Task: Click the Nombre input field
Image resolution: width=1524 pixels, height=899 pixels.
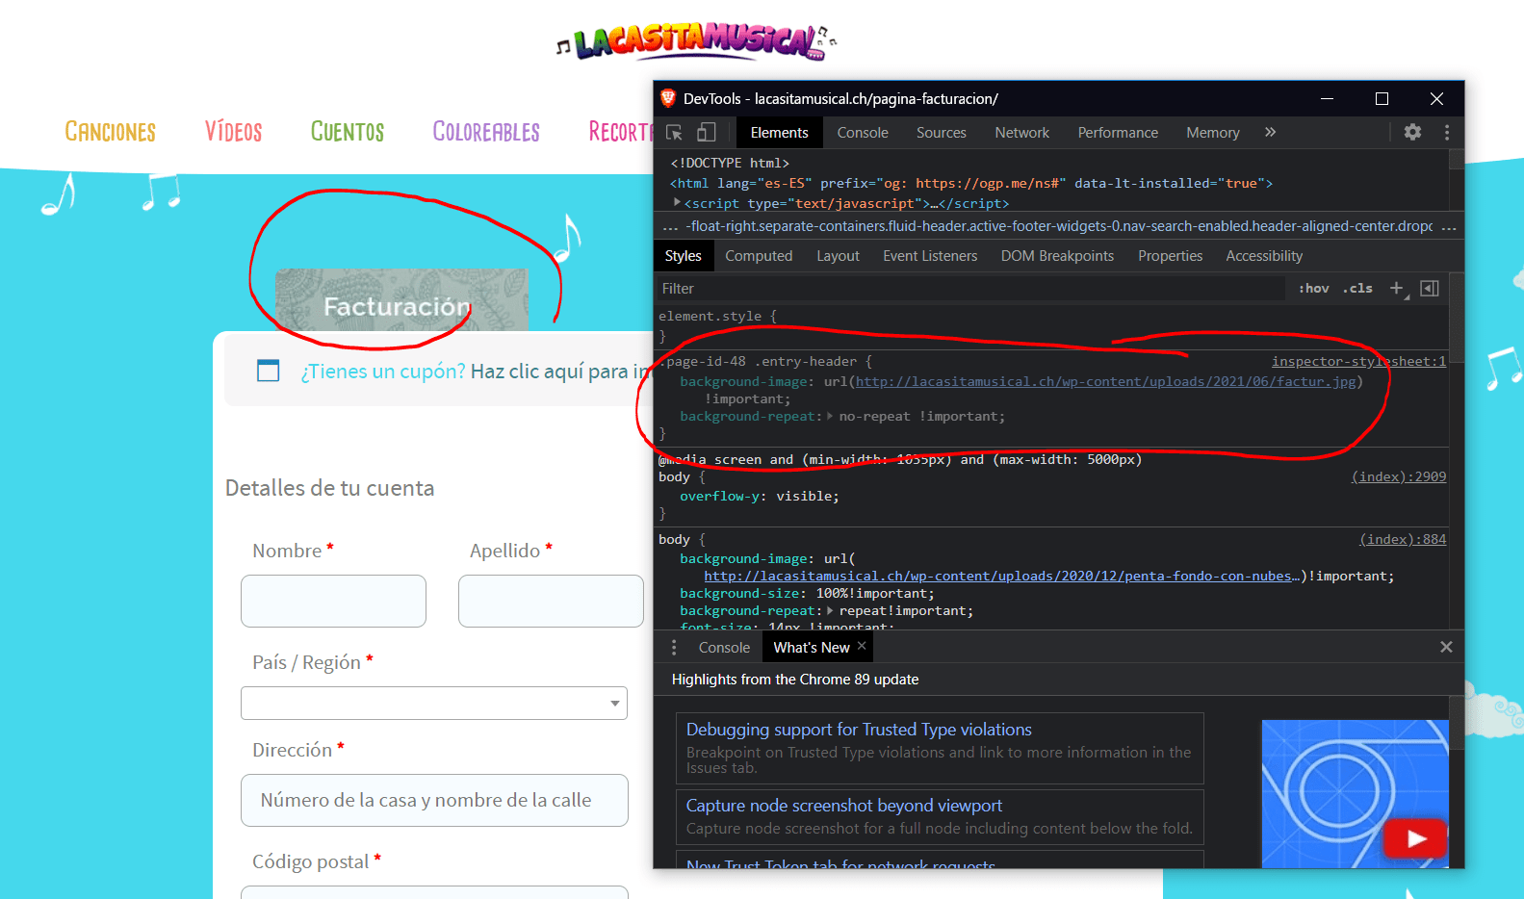Action: click(333, 602)
